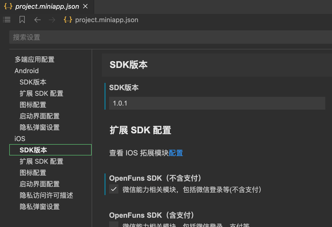The height and width of the screenshot is (227, 332).
Task: Collapse the iOS section in sidebar
Action: coord(20,139)
